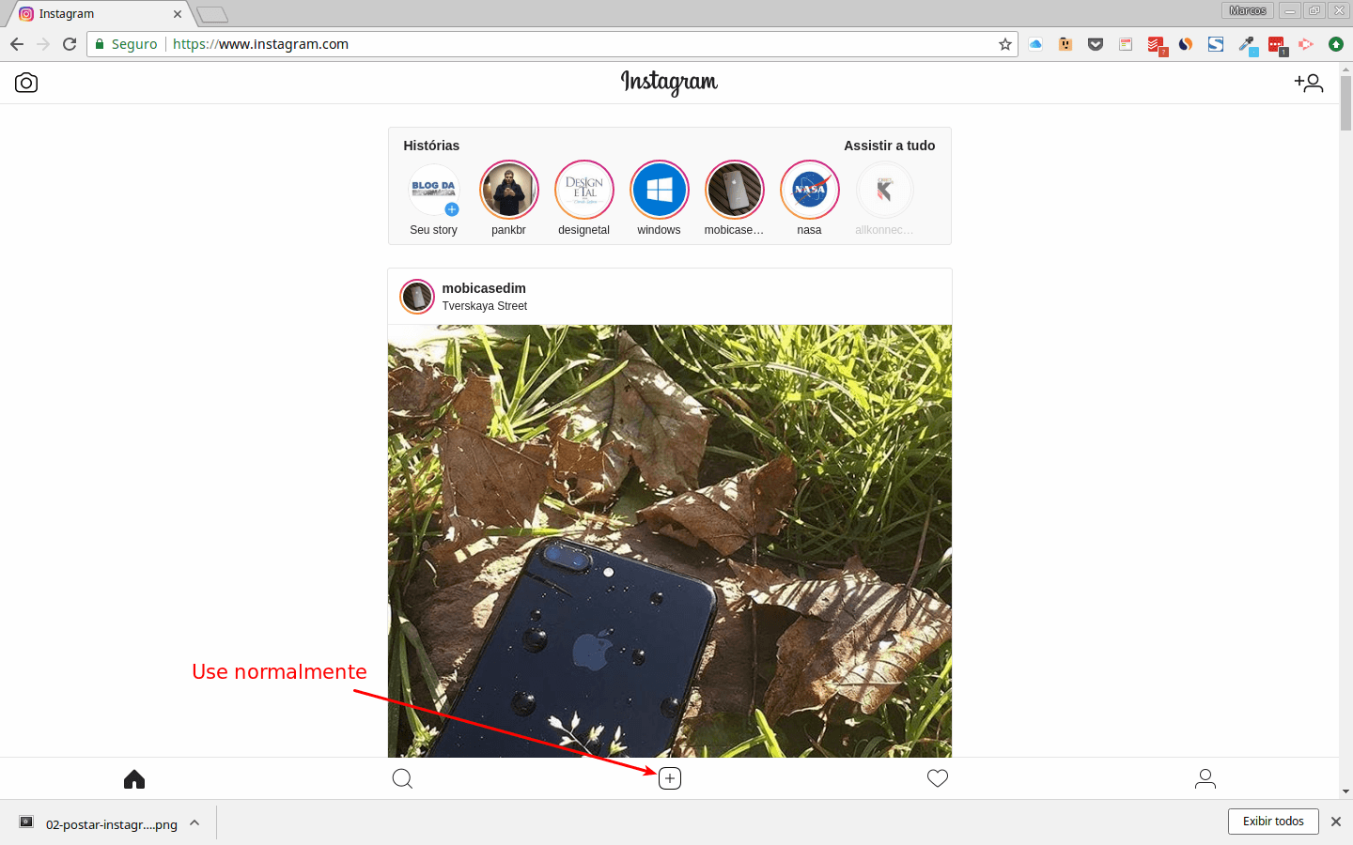
Task: Open Tverskaya Street location link
Action: [485, 306]
